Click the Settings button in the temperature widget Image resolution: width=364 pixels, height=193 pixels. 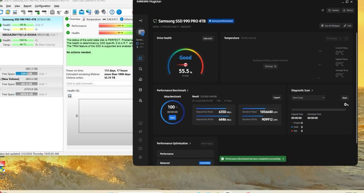270,67
